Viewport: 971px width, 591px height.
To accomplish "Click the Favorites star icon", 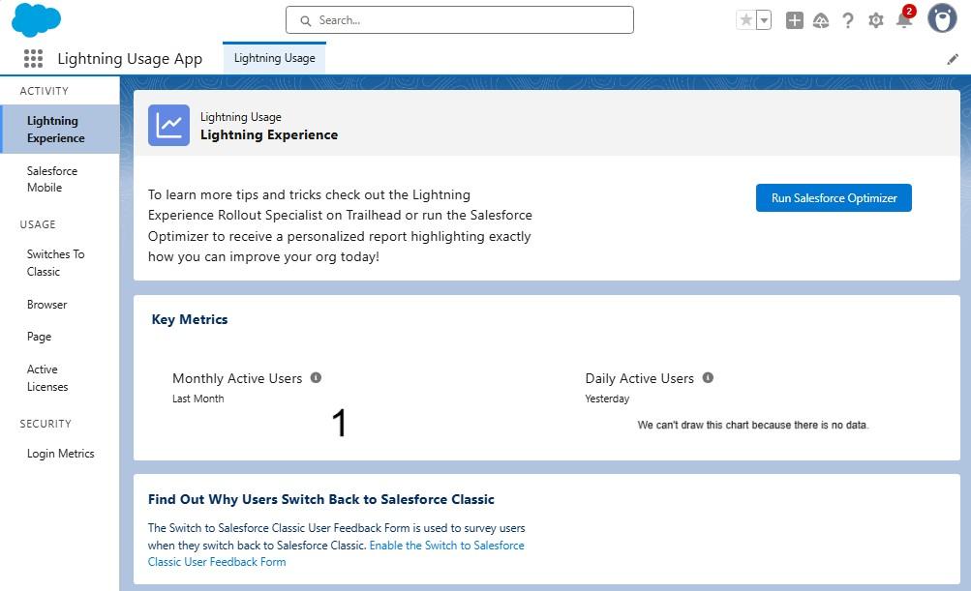I will [x=746, y=20].
